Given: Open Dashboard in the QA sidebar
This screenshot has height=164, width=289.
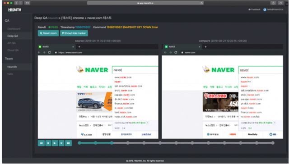Looking at the screenshot, I should pyautogui.click(x=14, y=29).
